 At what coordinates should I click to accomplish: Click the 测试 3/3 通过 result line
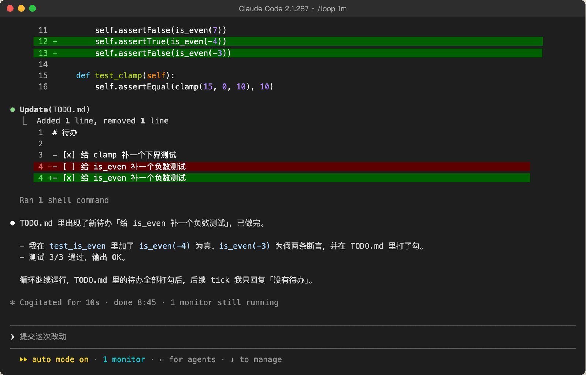(73, 257)
